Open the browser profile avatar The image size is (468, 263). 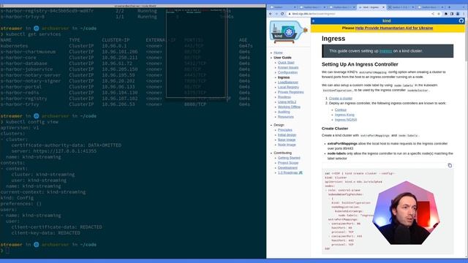[x=458, y=14]
